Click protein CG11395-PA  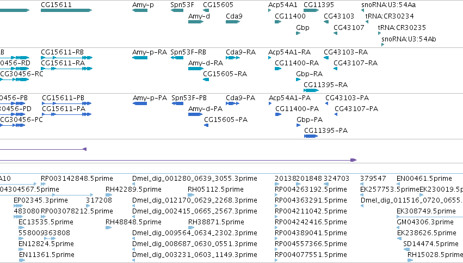[311, 136]
